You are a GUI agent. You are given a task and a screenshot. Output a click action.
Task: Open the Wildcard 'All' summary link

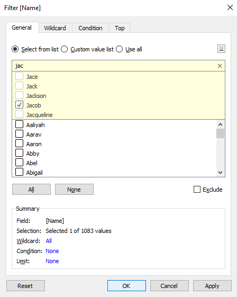(49, 241)
